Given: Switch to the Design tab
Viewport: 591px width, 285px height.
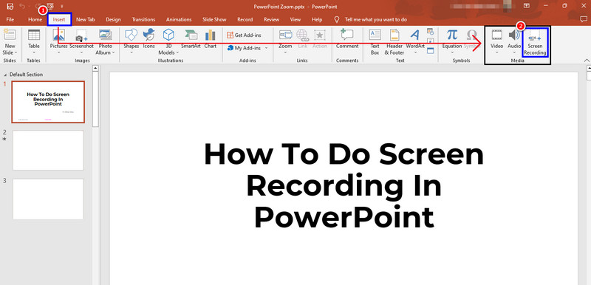Looking at the screenshot, I should (113, 20).
